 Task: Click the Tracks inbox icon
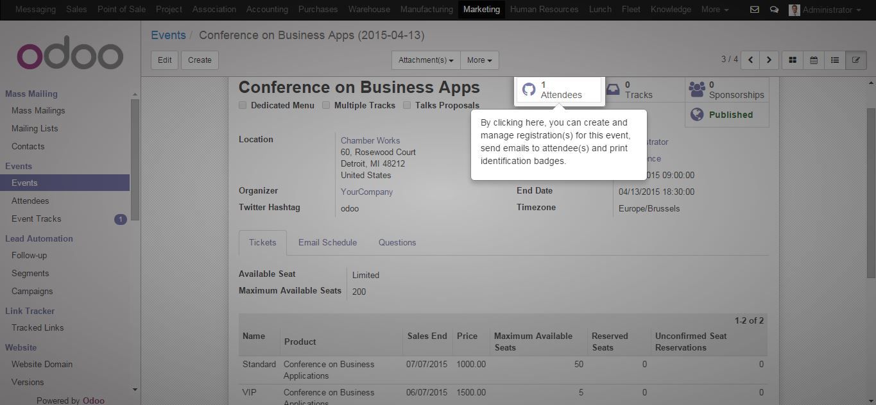click(613, 89)
